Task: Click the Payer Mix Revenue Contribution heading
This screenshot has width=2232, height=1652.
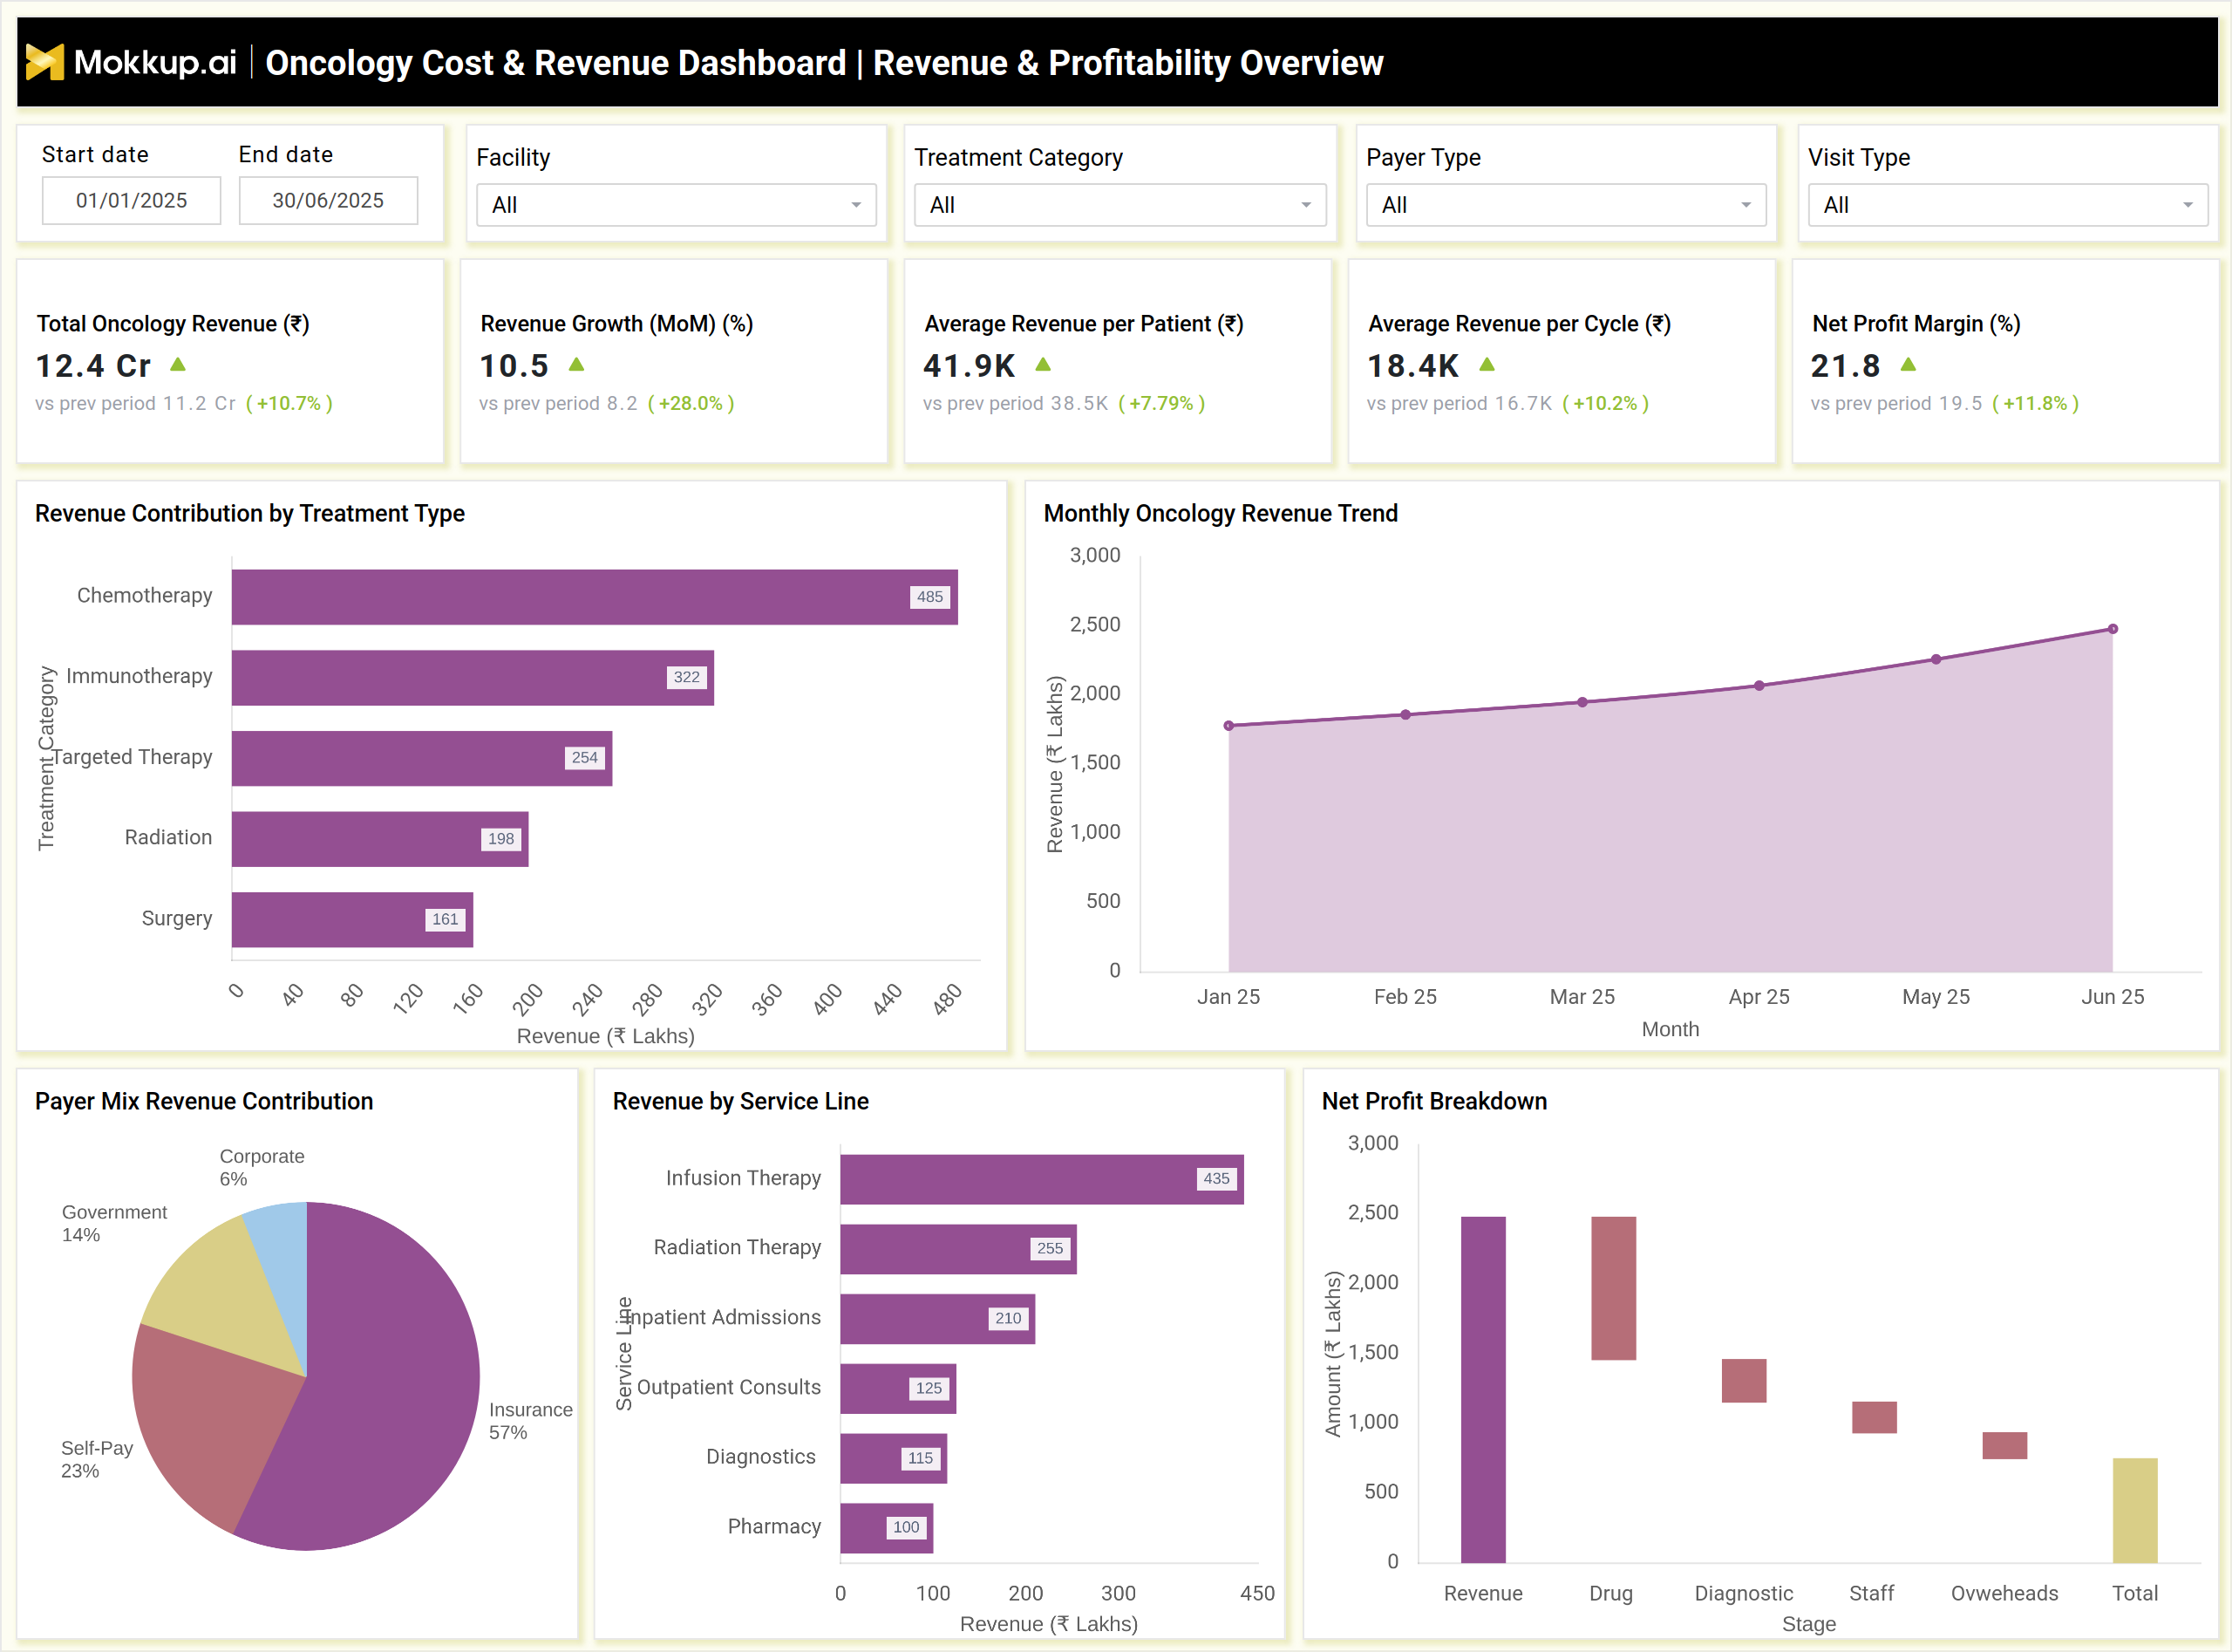Action: 204,1101
